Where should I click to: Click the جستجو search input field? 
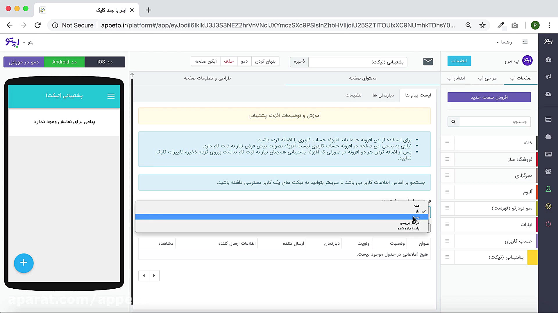point(495,122)
